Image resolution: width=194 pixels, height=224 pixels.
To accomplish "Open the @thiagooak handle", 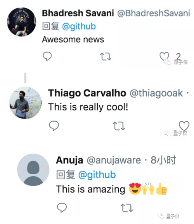I will tap(156, 93).
